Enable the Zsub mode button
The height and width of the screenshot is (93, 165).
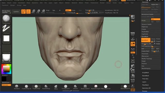(74, 10)
